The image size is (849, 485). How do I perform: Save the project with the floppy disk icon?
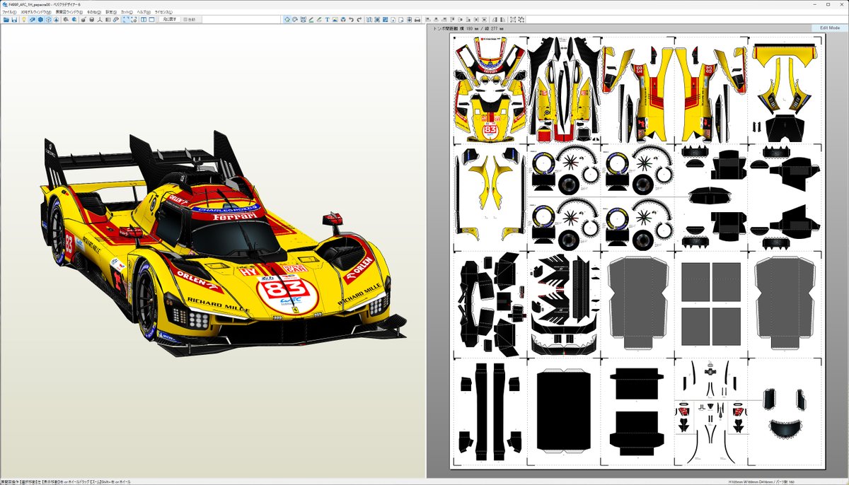14,20
